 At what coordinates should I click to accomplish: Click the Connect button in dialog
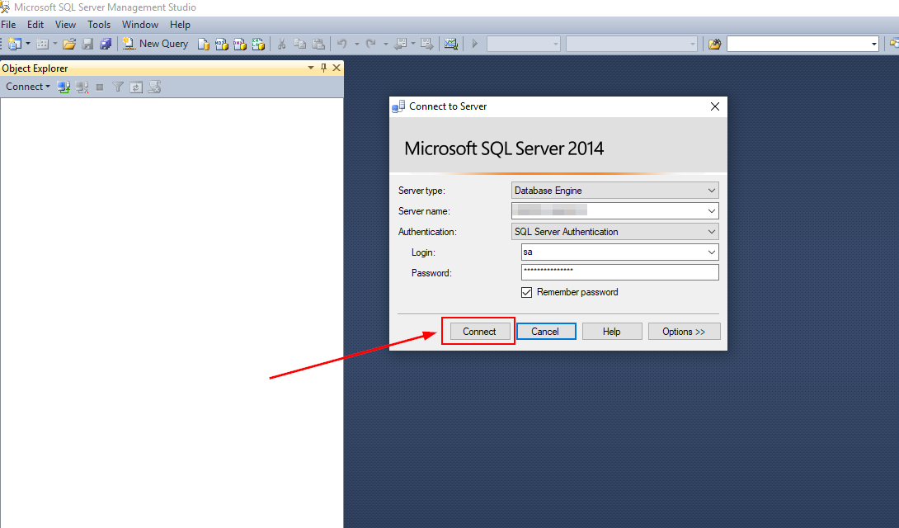480,332
